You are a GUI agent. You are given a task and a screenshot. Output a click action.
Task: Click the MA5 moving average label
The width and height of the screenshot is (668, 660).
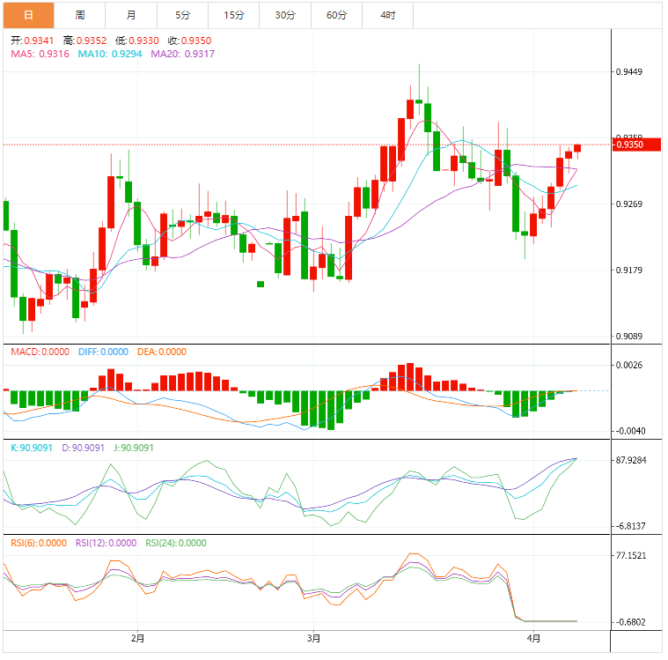click(x=40, y=54)
